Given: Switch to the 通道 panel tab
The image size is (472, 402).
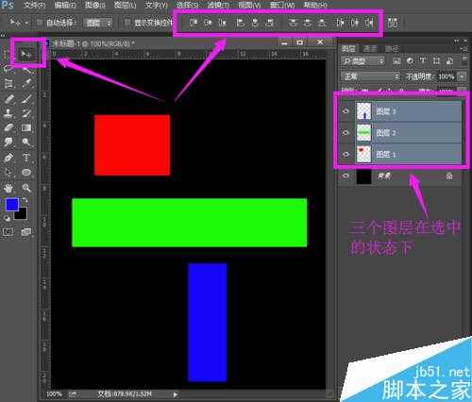Looking at the screenshot, I should click(x=370, y=48).
